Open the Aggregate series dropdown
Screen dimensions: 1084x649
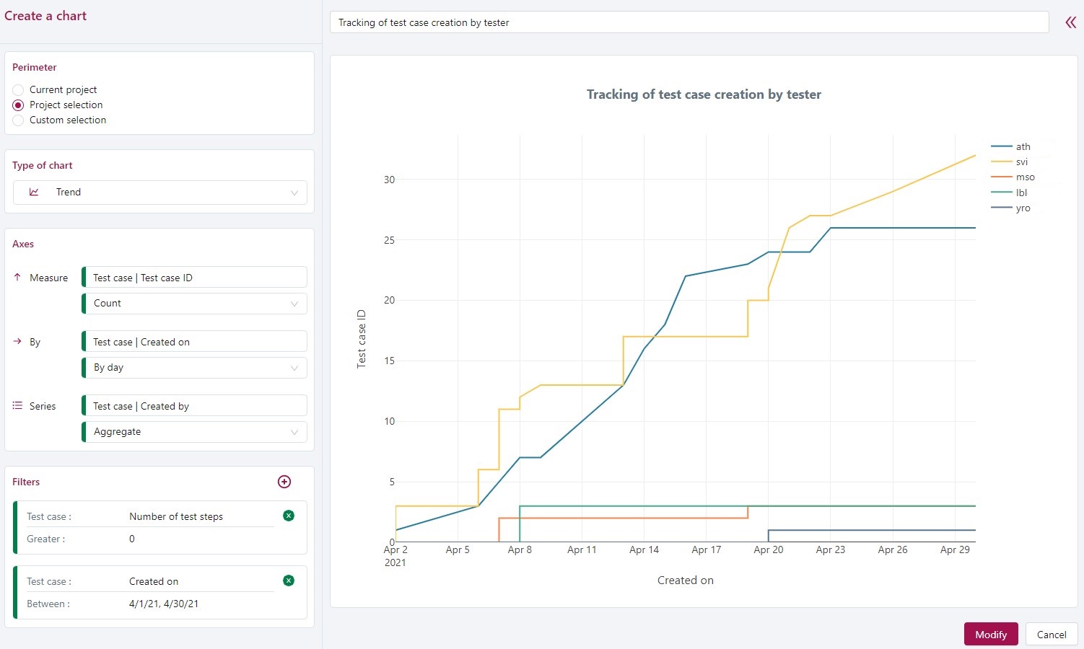[195, 432]
